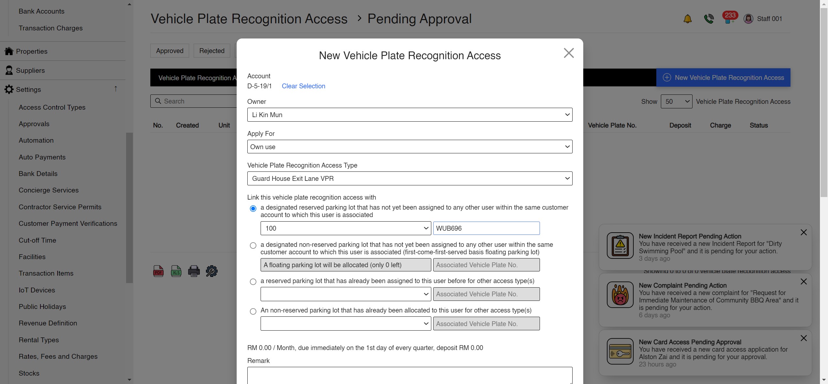Viewport: 828px width, 384px height.
Task: Edit the WUB696 vehicle plate field
Action: (x=486, y=228)
